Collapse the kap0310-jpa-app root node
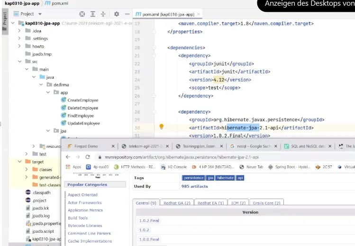This screenshot has height=246, width=355. (x=13, y=23)
